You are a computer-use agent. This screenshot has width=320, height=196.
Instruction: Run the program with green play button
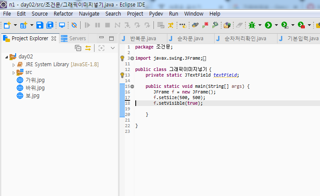268,25
